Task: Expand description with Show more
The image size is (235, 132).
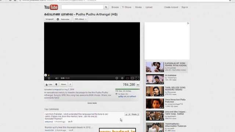Action: [92, 103]
